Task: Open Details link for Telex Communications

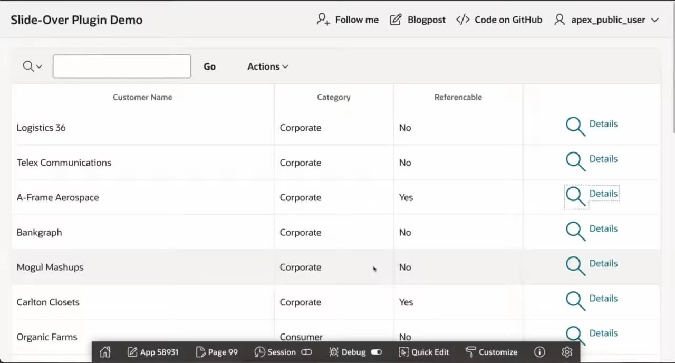Action: click(603, 159)
